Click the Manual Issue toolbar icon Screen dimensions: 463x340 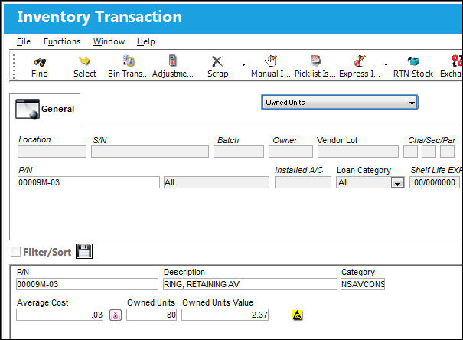(270, 60)
